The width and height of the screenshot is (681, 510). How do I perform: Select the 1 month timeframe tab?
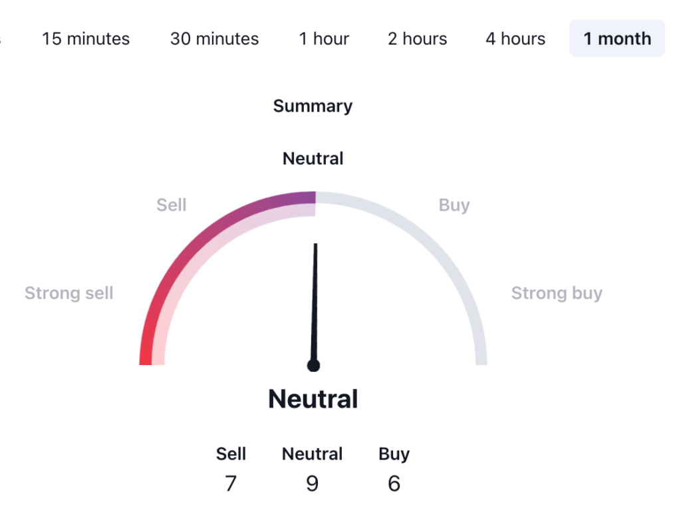[x=617, y=39]
